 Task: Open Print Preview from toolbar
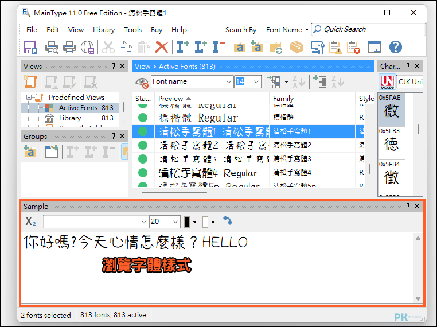click(x=52, y=47)
